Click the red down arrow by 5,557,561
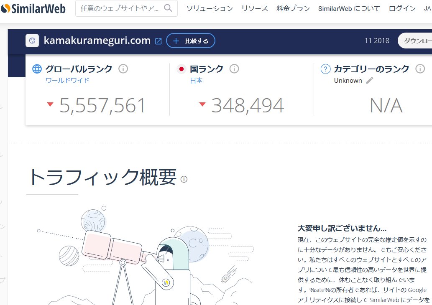The width and height of the screenshot is (432, 305). tap(50, 104)
